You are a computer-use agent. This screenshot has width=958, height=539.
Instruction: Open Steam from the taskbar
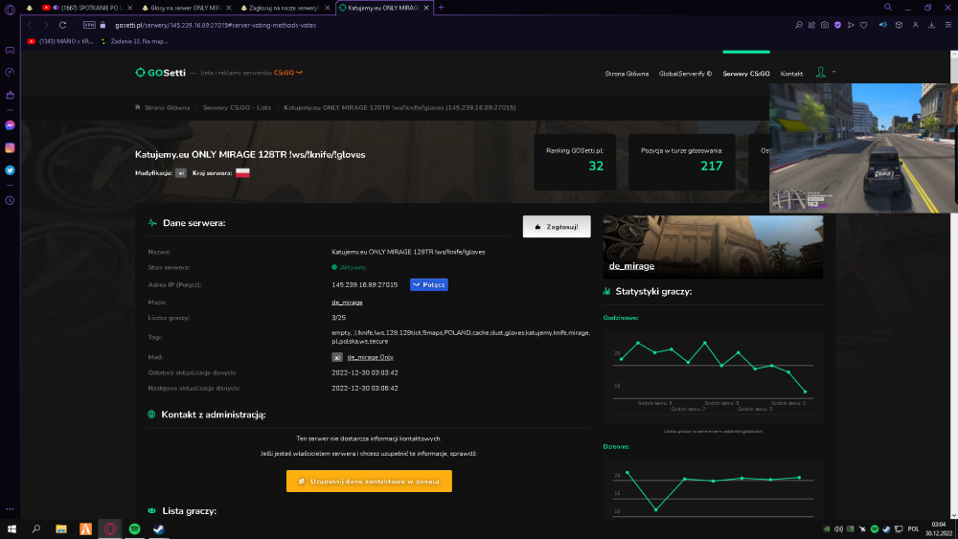(159, 529)
